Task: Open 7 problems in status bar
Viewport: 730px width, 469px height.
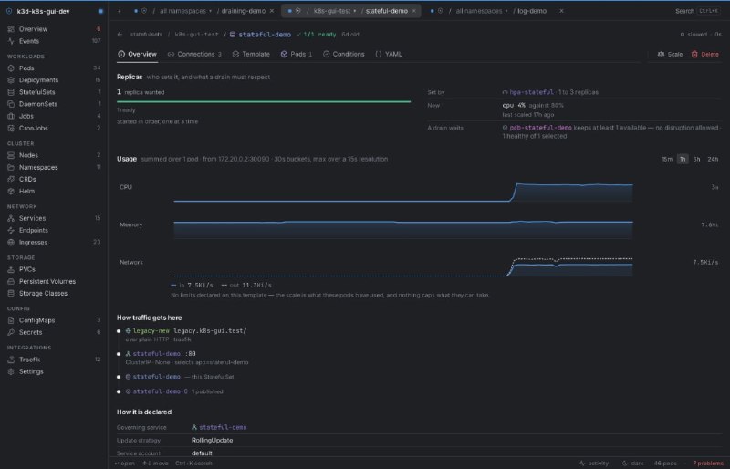Action: (x=708, y=463)
